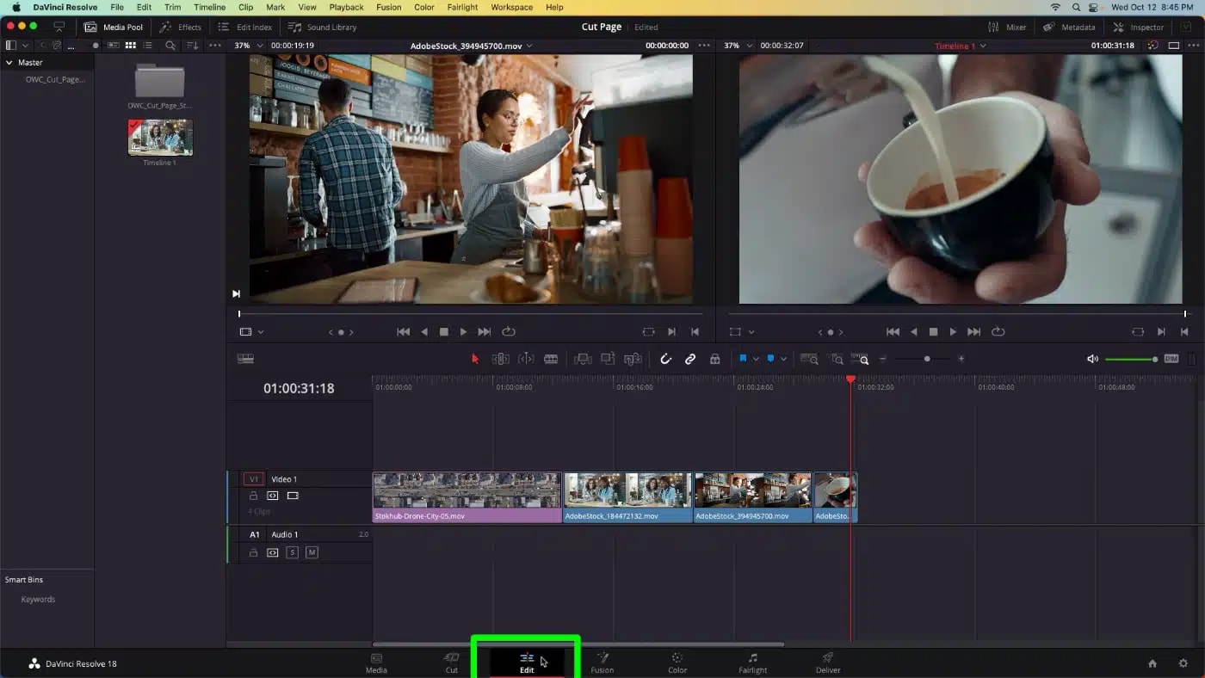Mute the Audio 1 track
1205x678 pixels.
pos(312,552)
